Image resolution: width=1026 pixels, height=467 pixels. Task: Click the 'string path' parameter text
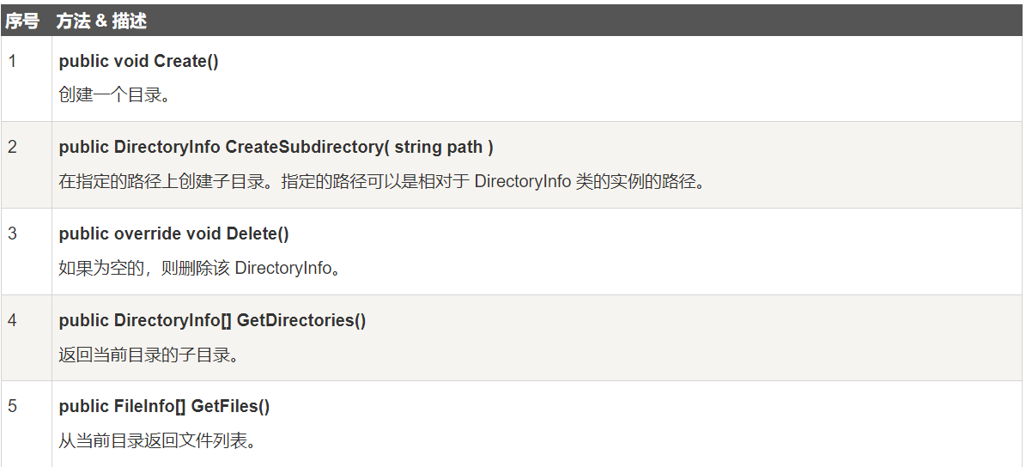[x=438, y=147]
